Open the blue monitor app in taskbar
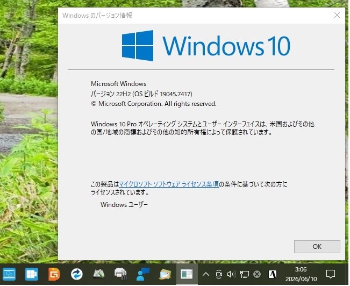This screenshot has height=286, width=350. pos(9,275)
